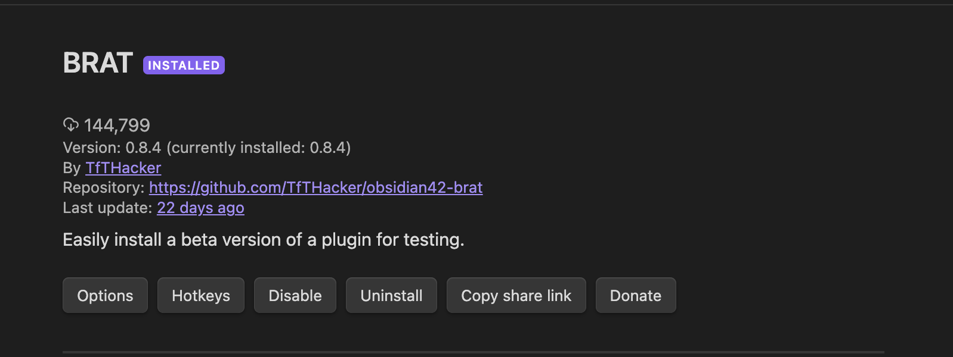Click the download count icon

(x=71, y=125)
